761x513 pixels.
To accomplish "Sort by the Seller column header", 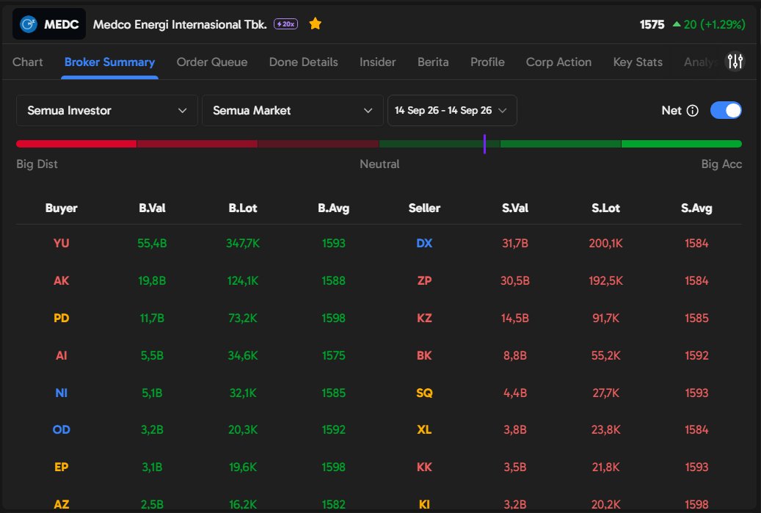I will pos(424,208).
